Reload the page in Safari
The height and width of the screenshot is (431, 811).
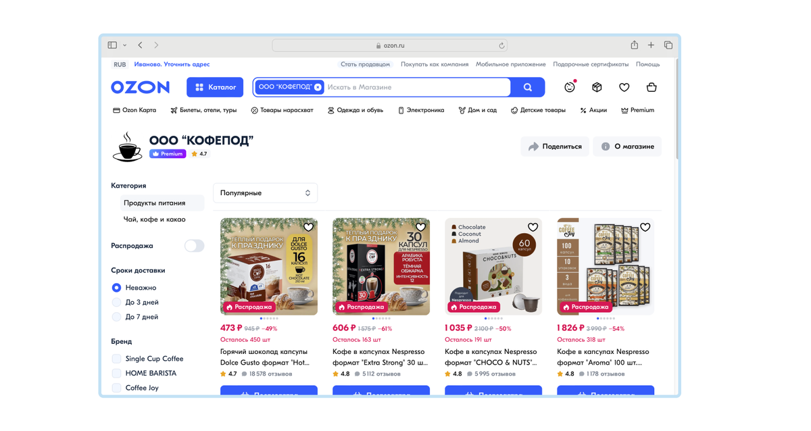501,45
